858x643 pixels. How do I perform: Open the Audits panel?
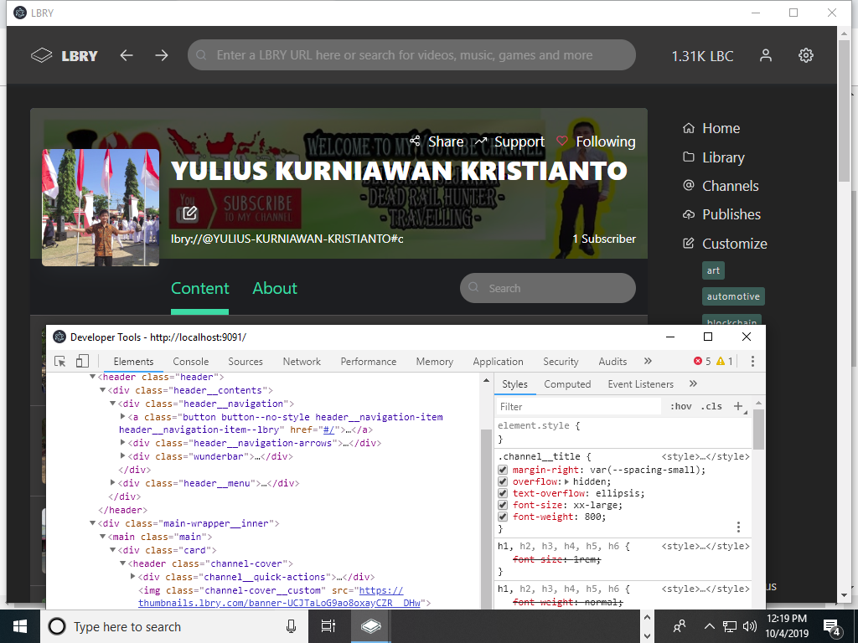612,362
